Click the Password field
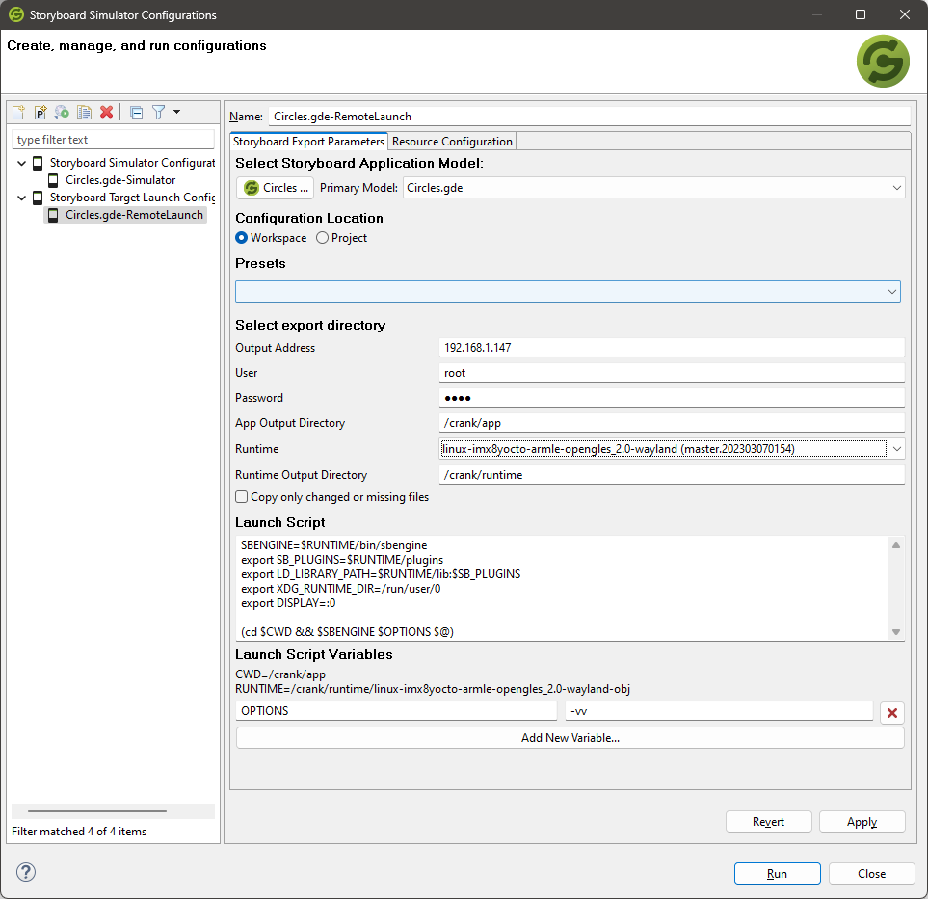The width and height of the screenshot is (928, 899). [x=672, y=398]
